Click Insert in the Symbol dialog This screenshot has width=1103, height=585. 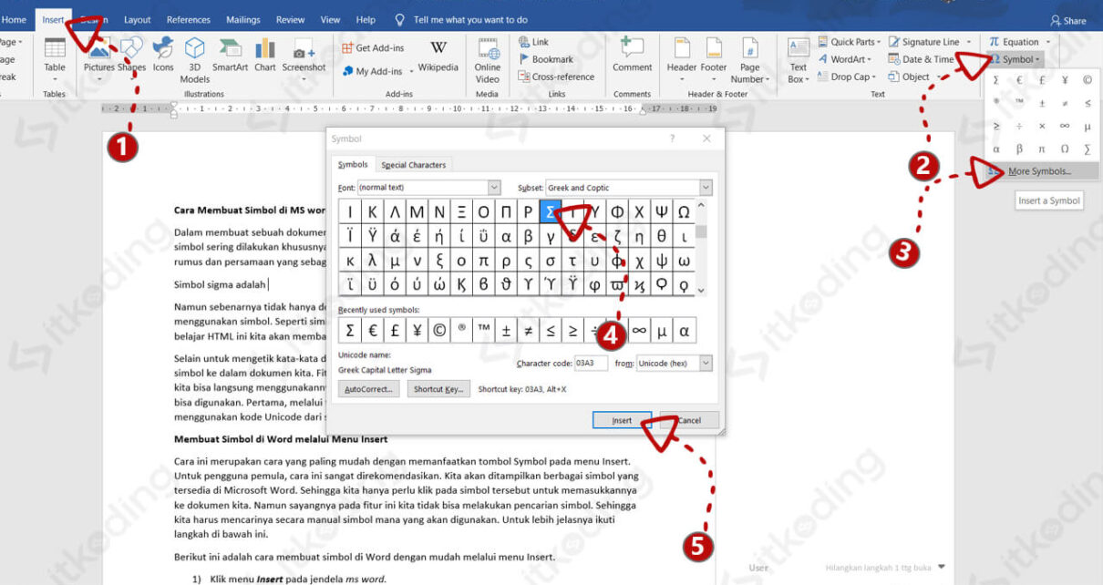tap(622, 420)
